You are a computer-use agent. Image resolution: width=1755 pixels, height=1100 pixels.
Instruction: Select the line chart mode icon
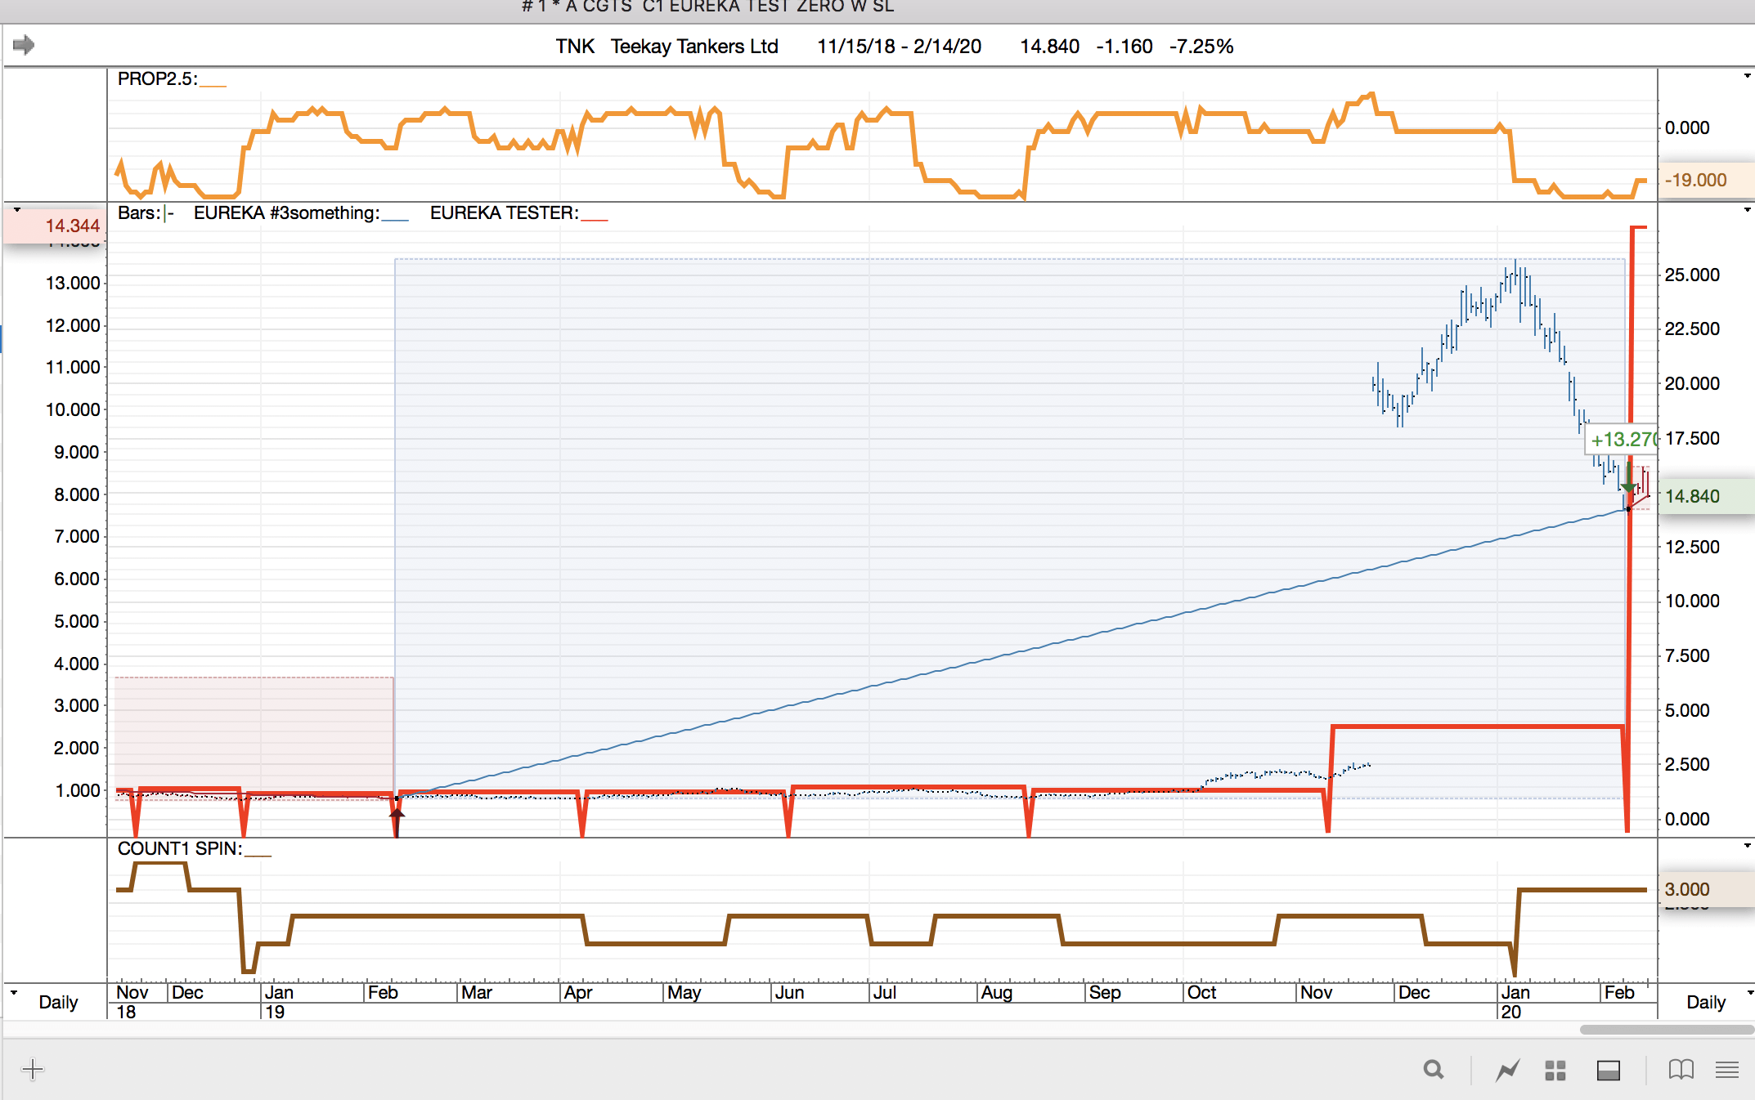tap(1507, 1069)
